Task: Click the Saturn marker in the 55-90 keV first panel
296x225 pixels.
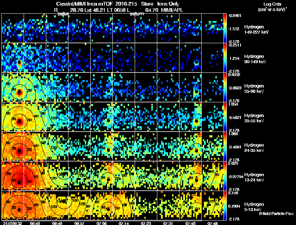Action: click(19, 91)
